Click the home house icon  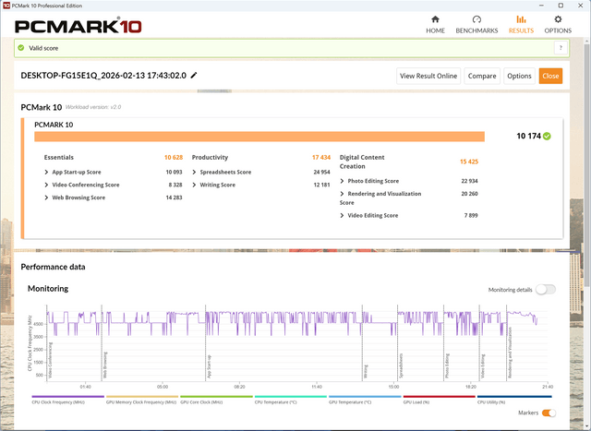pos(435,19)
